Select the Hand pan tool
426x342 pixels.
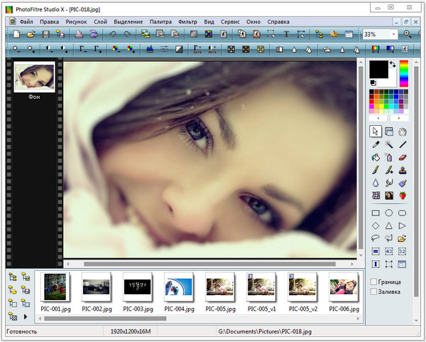click(x=403, y=132)
